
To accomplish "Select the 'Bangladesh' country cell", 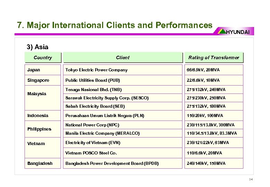I will tap(43, 163).
